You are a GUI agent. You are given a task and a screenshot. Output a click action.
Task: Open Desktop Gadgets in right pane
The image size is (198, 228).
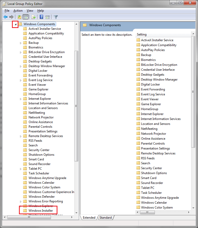tap(153, 75)
